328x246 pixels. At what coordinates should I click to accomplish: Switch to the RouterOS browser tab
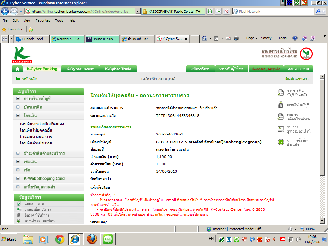[x=67, y=39]
